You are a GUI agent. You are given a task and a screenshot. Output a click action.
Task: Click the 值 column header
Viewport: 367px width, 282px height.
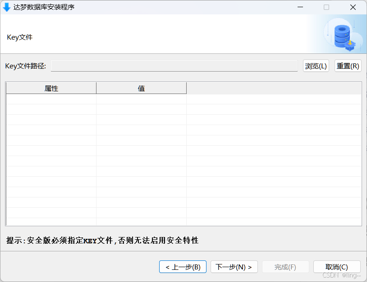(142, 88)
